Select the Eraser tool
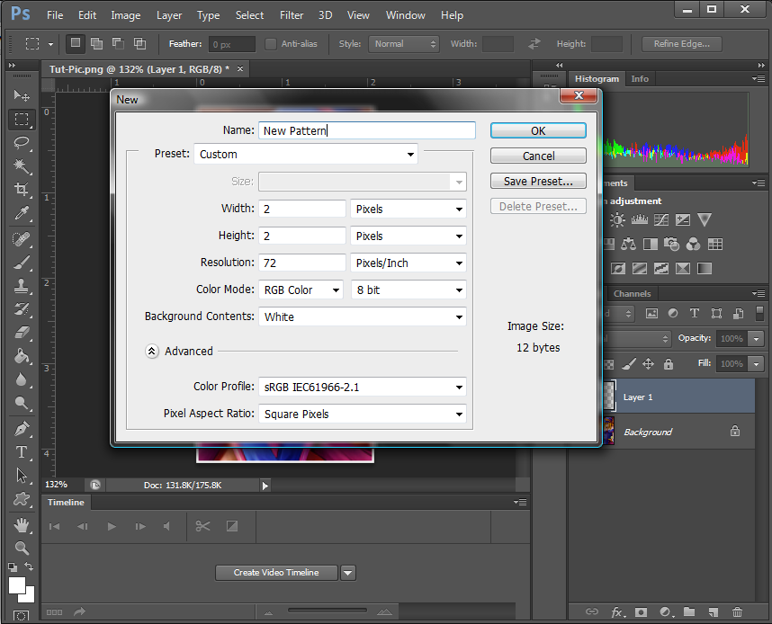The height and width of the screenshot is (624, 772). (x=22, y=334)
